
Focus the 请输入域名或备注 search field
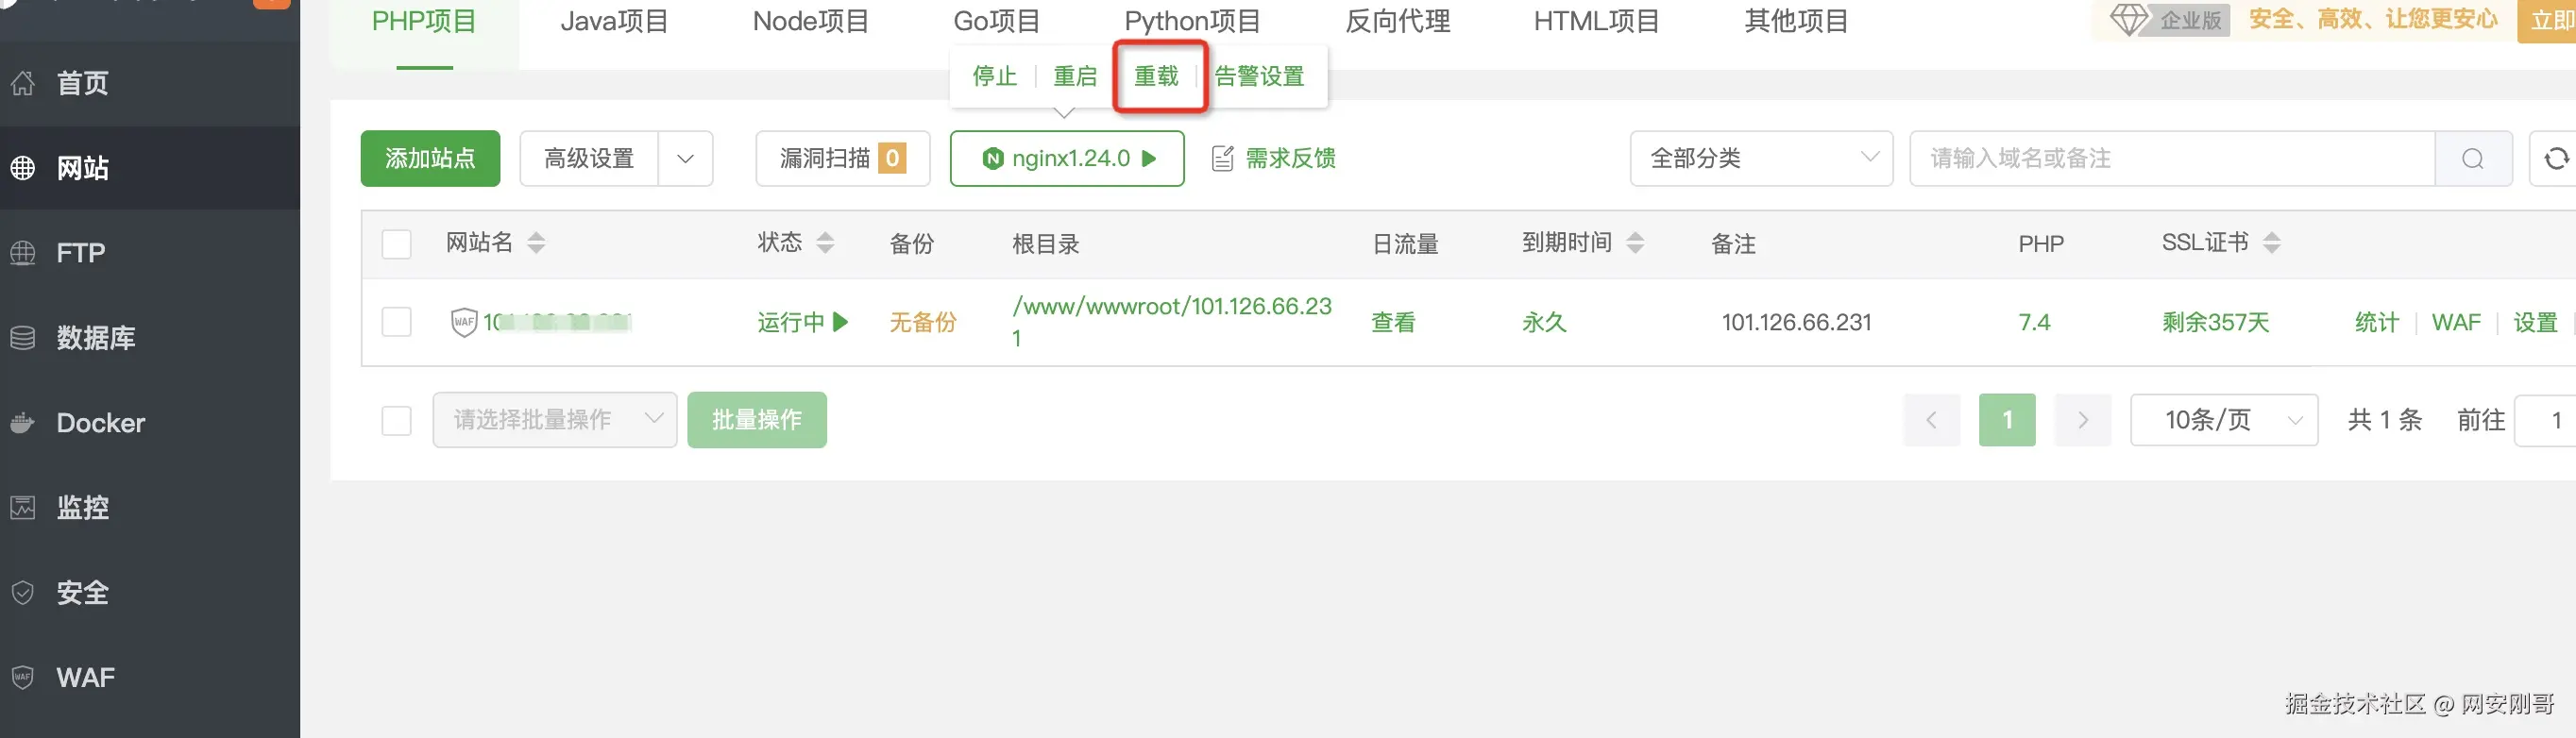click(x=2172, y=158)
